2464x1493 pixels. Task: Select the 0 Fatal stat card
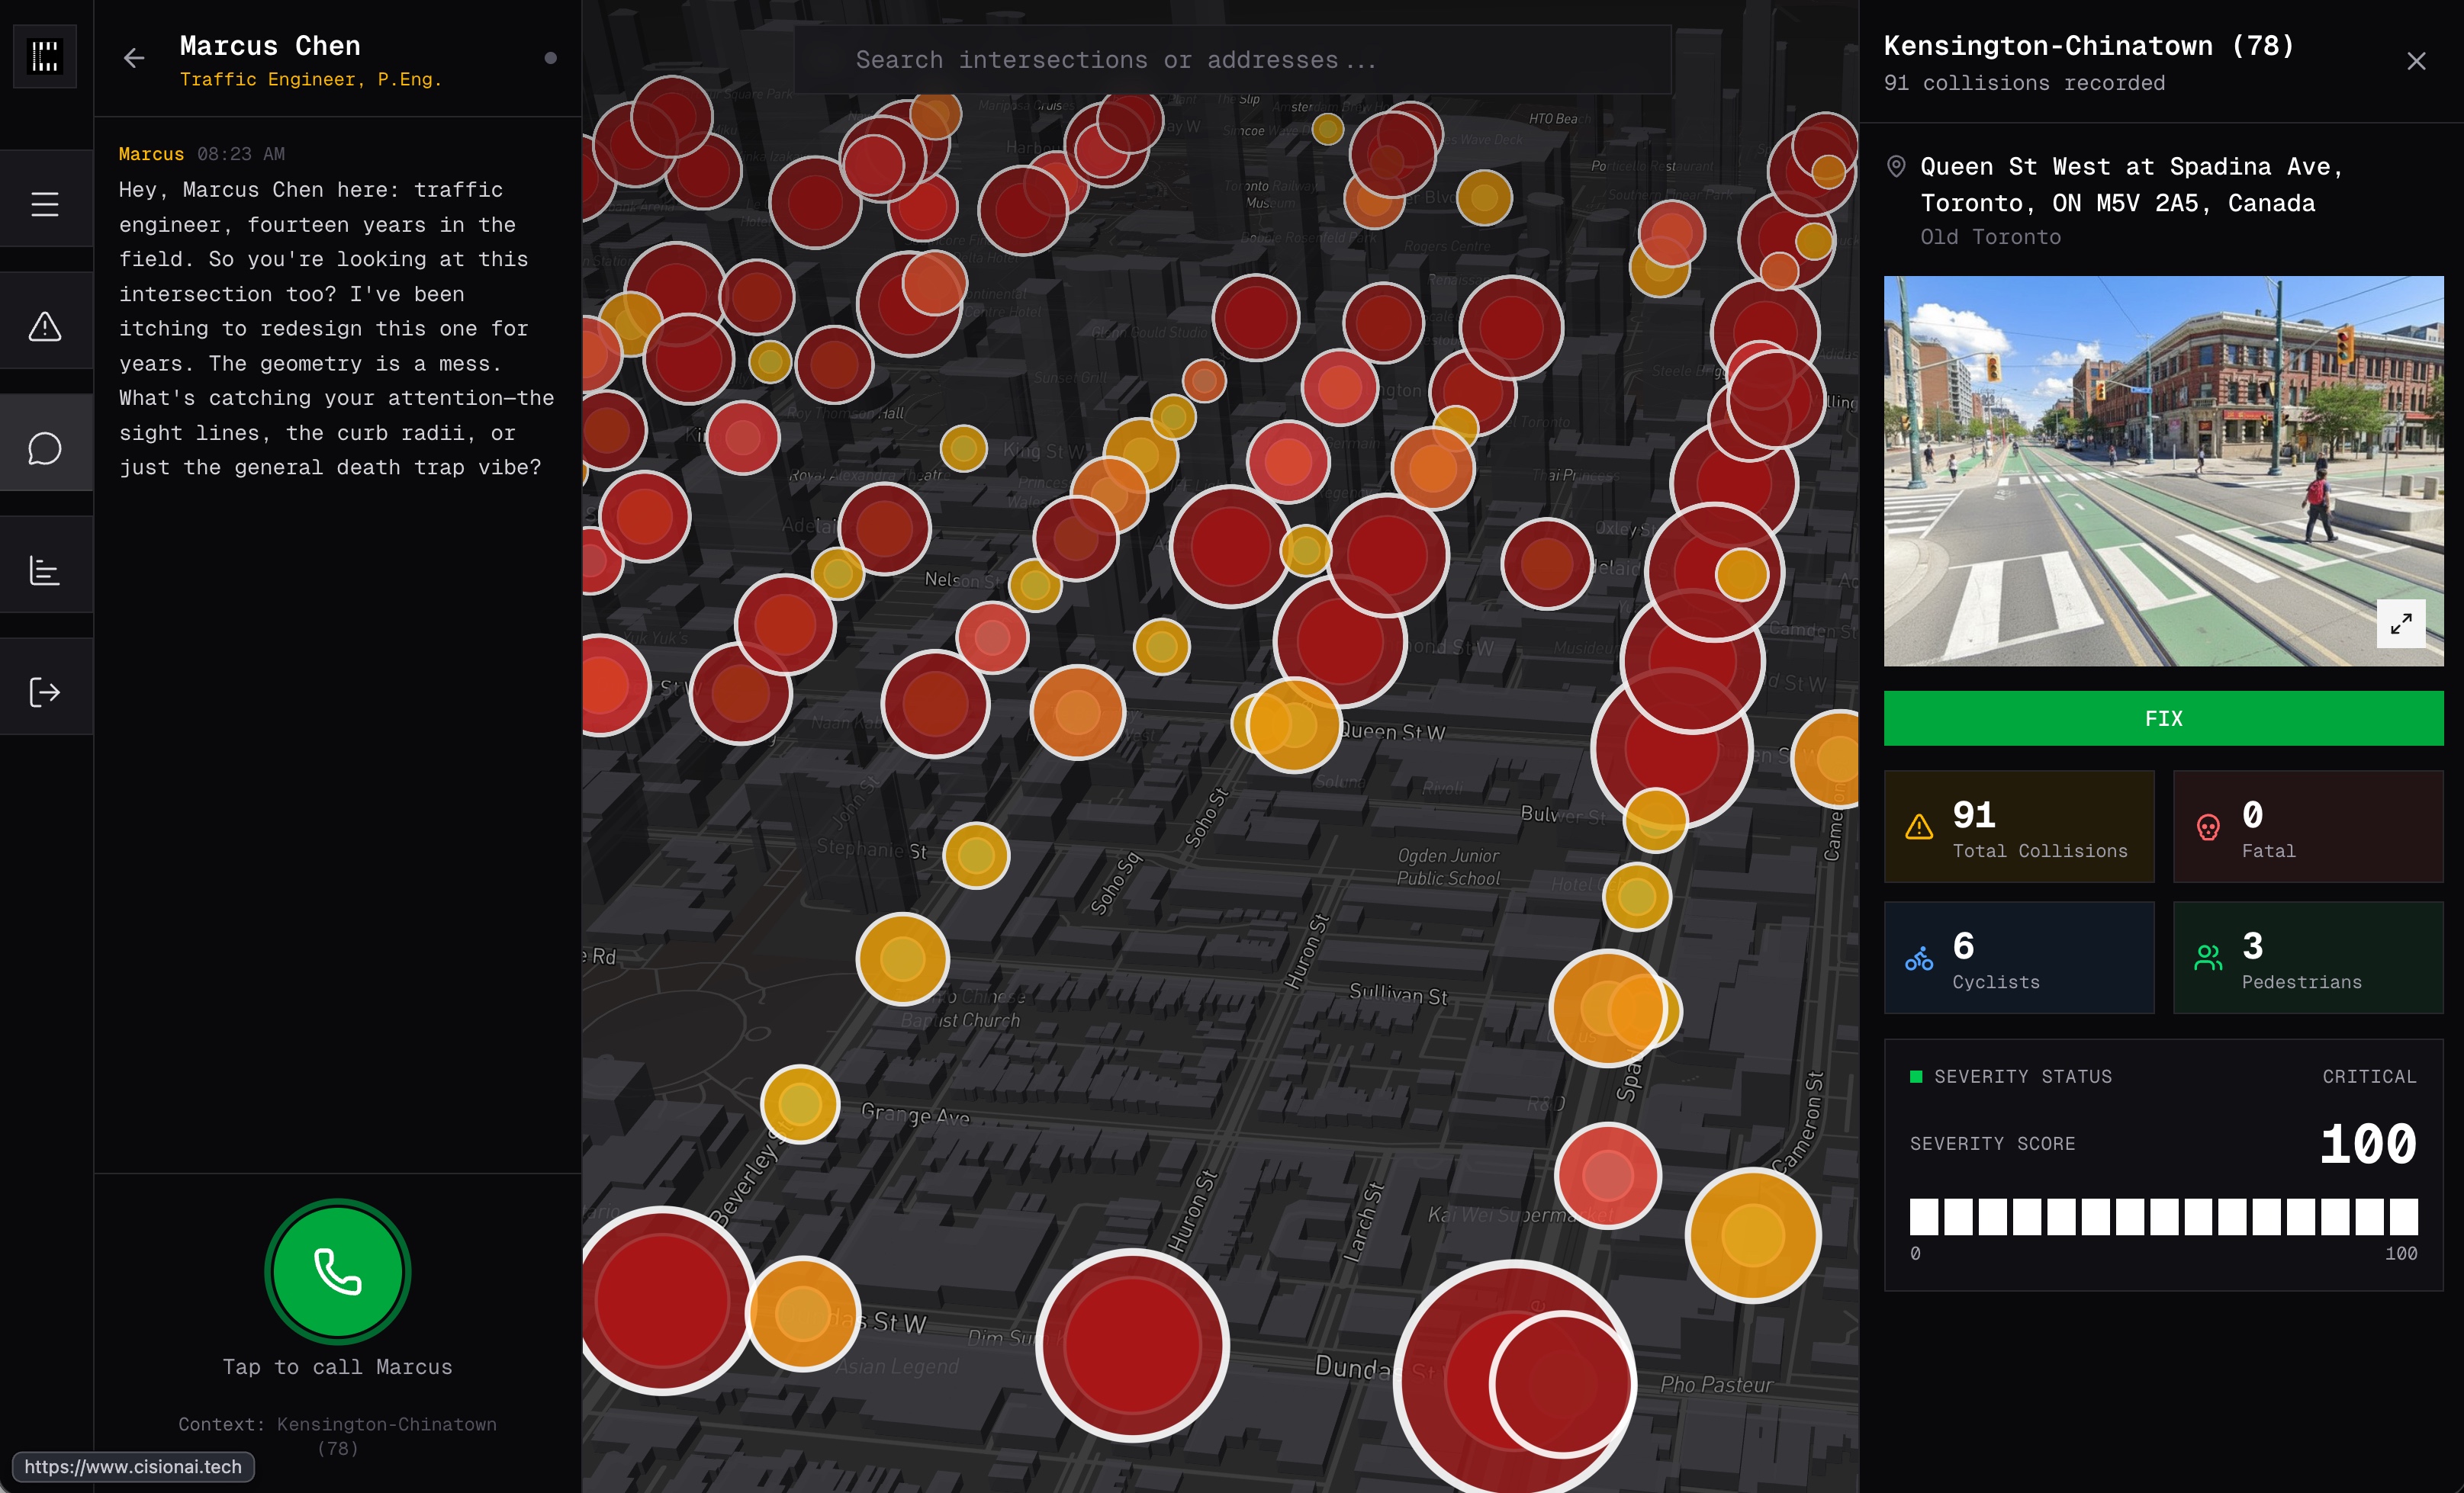pyautogui.click(x=2307, y=827)
